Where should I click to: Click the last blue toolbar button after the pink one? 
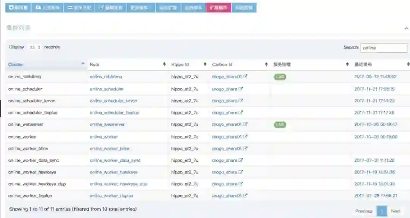244,8
